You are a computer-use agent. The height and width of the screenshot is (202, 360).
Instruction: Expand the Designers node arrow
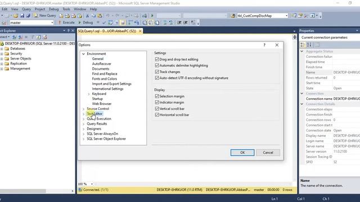pyautogui.click(x=84, y=129)
